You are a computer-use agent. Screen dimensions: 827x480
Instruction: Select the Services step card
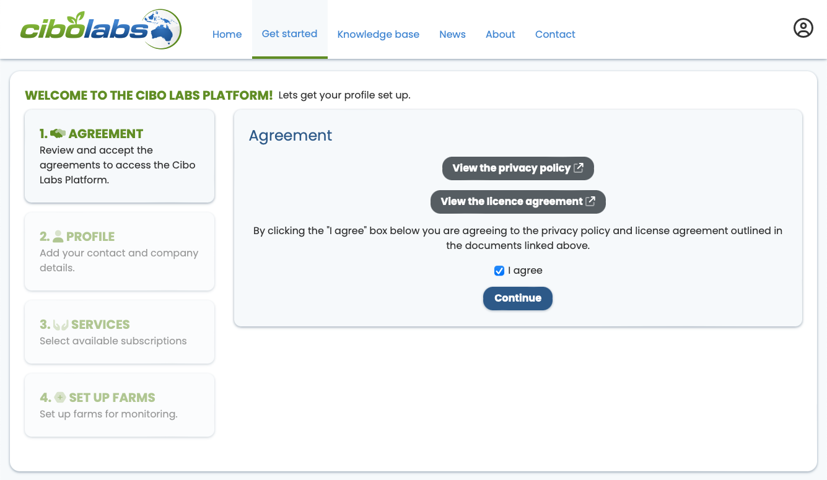click(x=120, y=332)
